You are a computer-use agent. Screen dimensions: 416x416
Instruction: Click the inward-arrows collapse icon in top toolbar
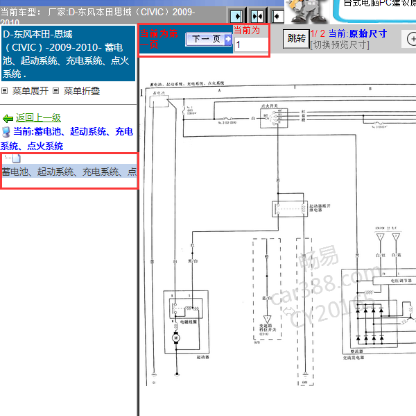coord(257,17)
